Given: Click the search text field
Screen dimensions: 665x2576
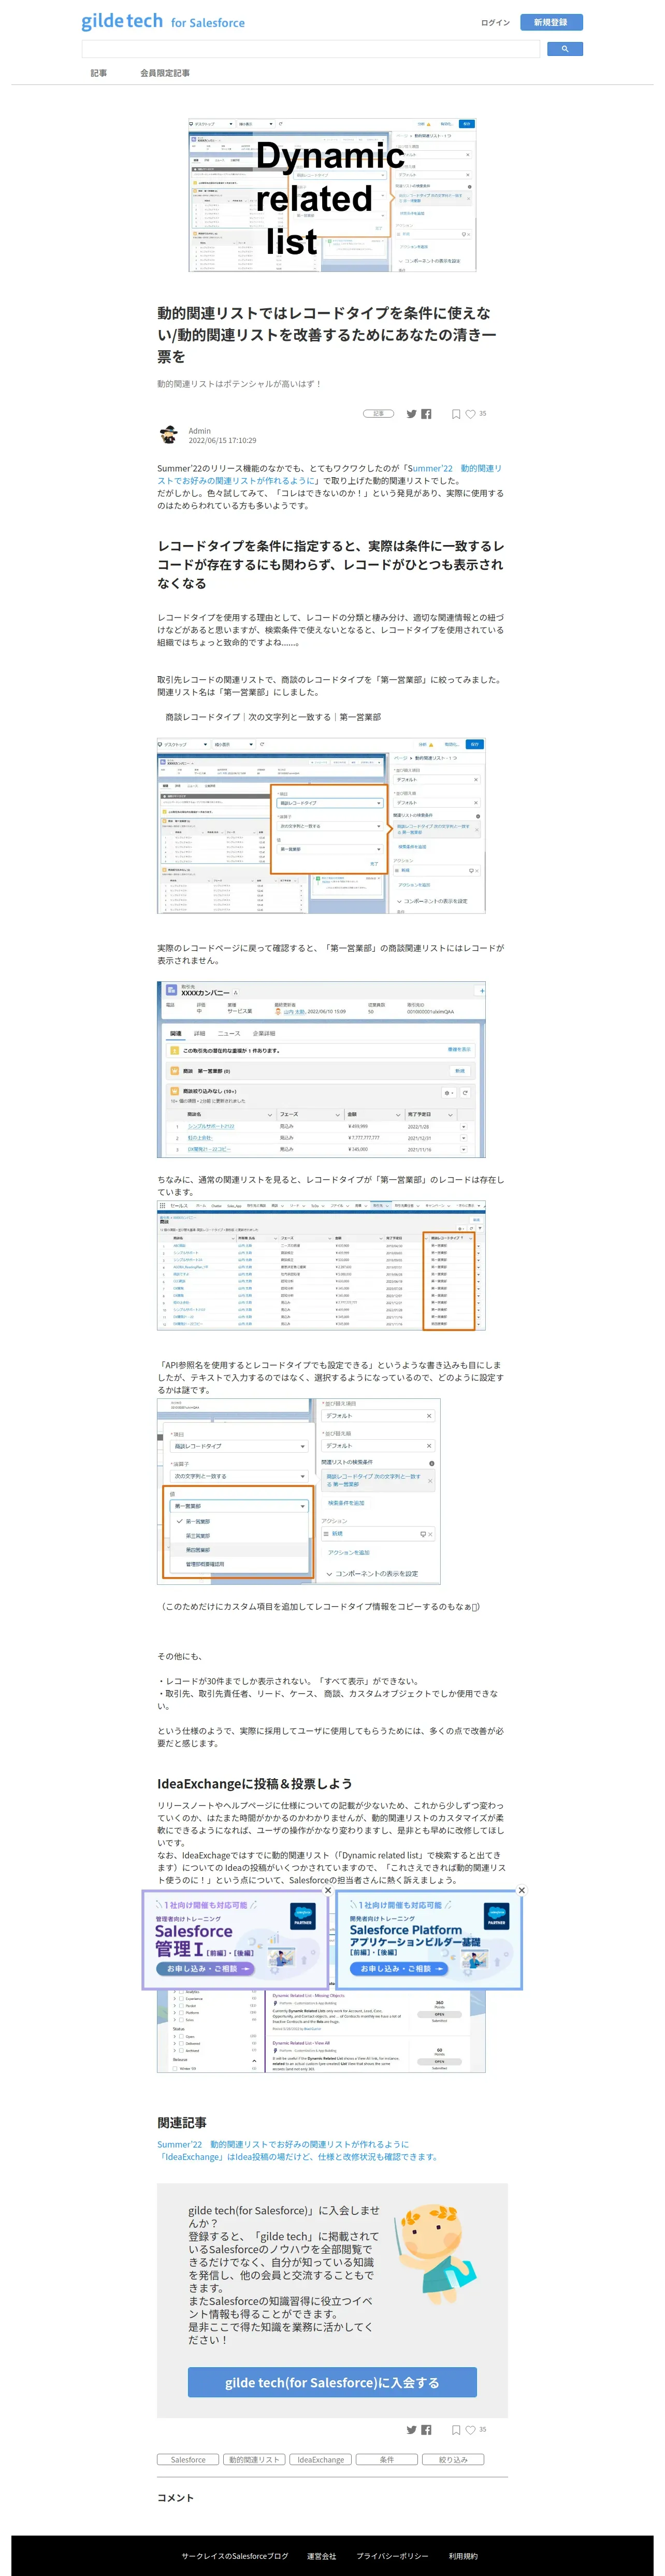Looking at the screenshot, I should 311,49.
